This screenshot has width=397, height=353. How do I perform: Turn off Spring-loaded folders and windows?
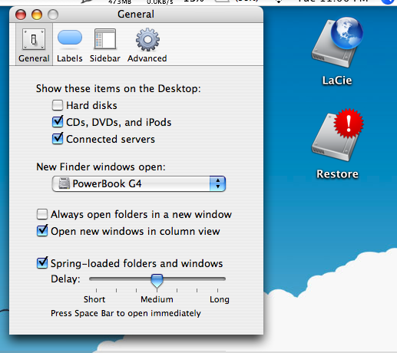(42, 263)
